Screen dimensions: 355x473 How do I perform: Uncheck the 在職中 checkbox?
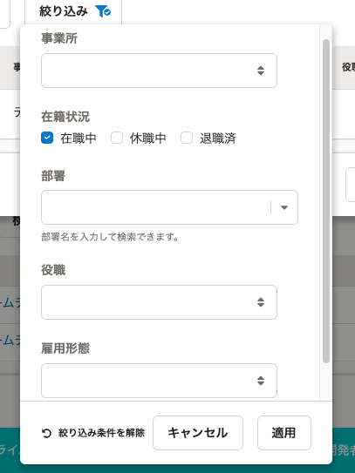(47, 138)
